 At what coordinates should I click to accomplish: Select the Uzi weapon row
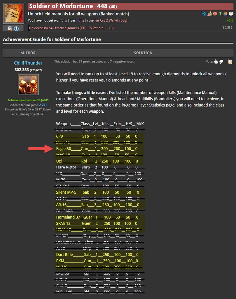97,161
